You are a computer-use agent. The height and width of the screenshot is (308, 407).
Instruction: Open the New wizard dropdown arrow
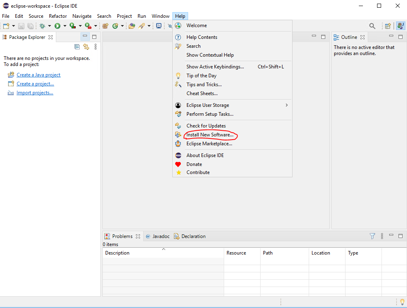tap(13, 26)
